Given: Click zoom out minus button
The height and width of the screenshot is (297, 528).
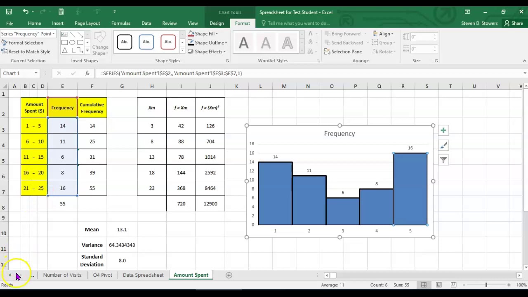Looking at the screenshot, I should click(x=464, y=285).
